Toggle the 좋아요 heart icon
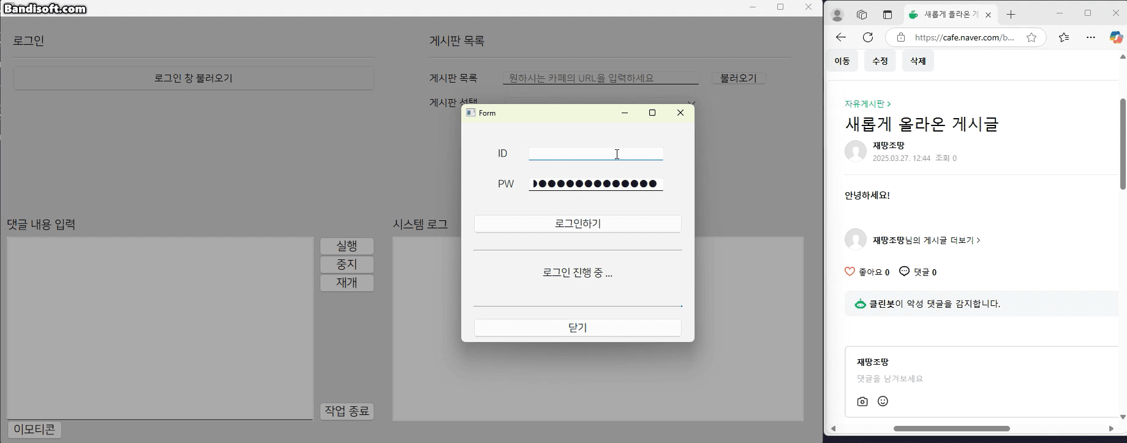The image size is (1127, 443). point(850,272)
